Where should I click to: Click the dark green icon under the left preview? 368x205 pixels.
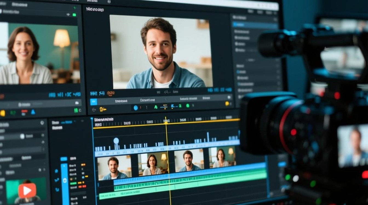click(x=13, y=113)
